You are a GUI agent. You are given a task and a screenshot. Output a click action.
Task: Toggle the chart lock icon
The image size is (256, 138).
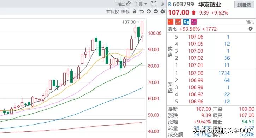coord(135,11)
